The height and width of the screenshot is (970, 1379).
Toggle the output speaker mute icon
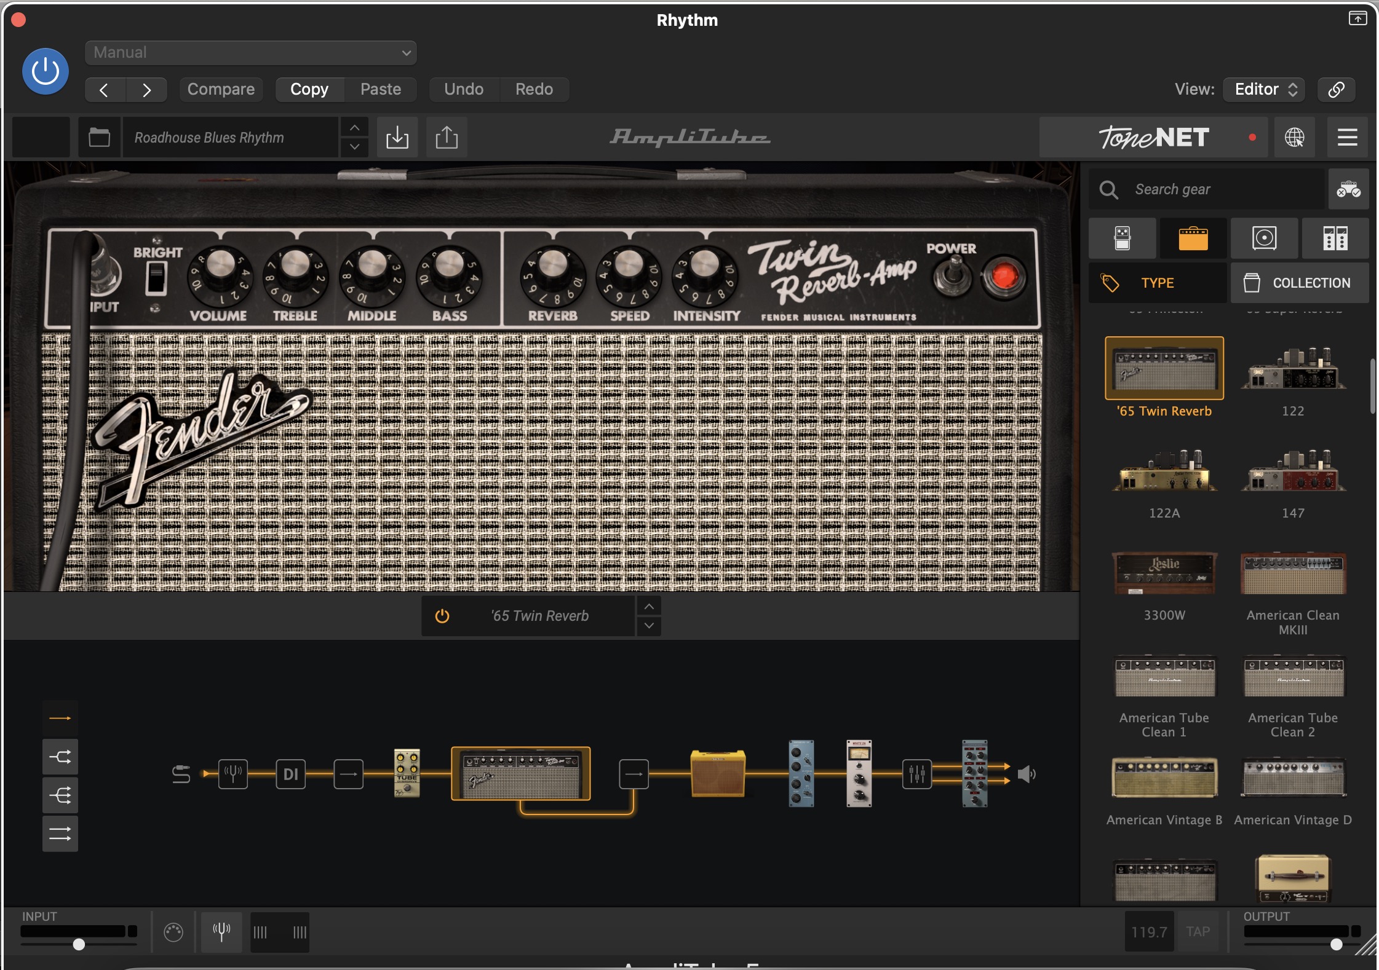coord(1027,774)
